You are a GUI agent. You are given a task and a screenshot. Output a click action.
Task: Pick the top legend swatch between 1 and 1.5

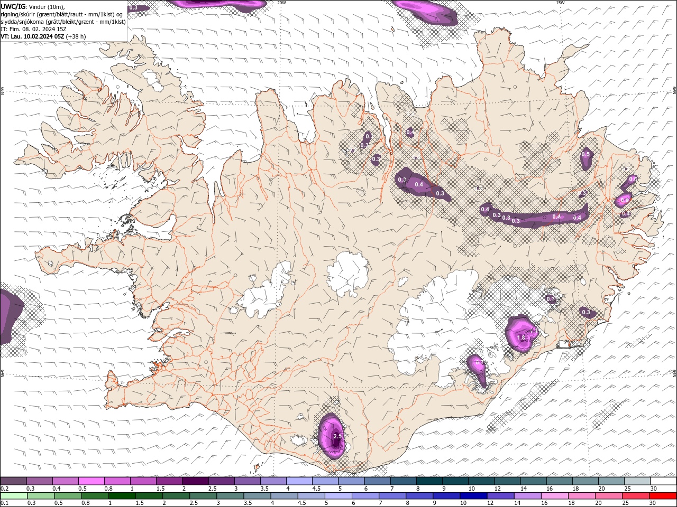click(143, 481)
